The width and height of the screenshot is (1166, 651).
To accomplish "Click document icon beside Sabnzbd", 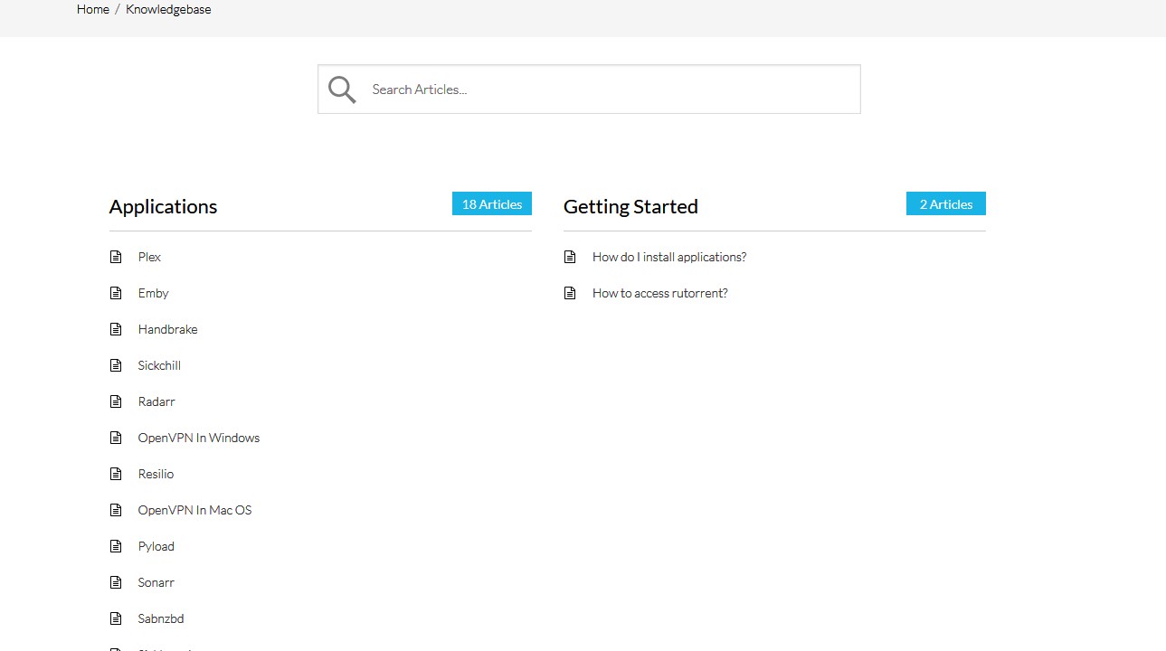I will click(116, 618).
